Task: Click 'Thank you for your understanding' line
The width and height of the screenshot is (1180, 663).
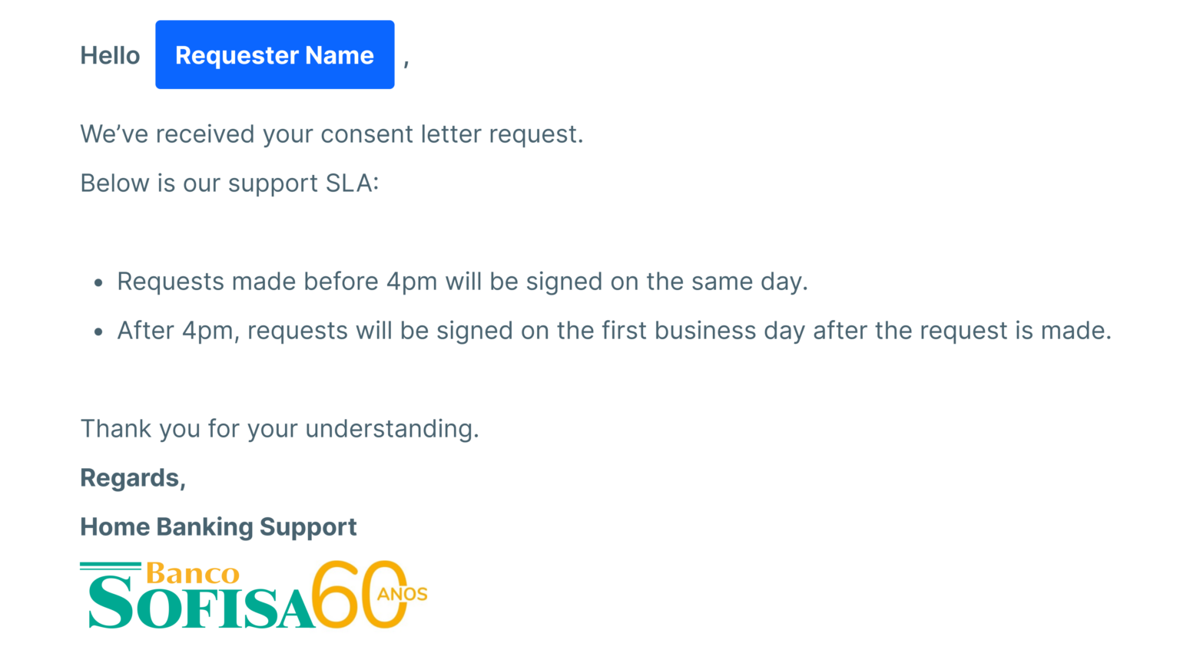Action: (280, 429)
